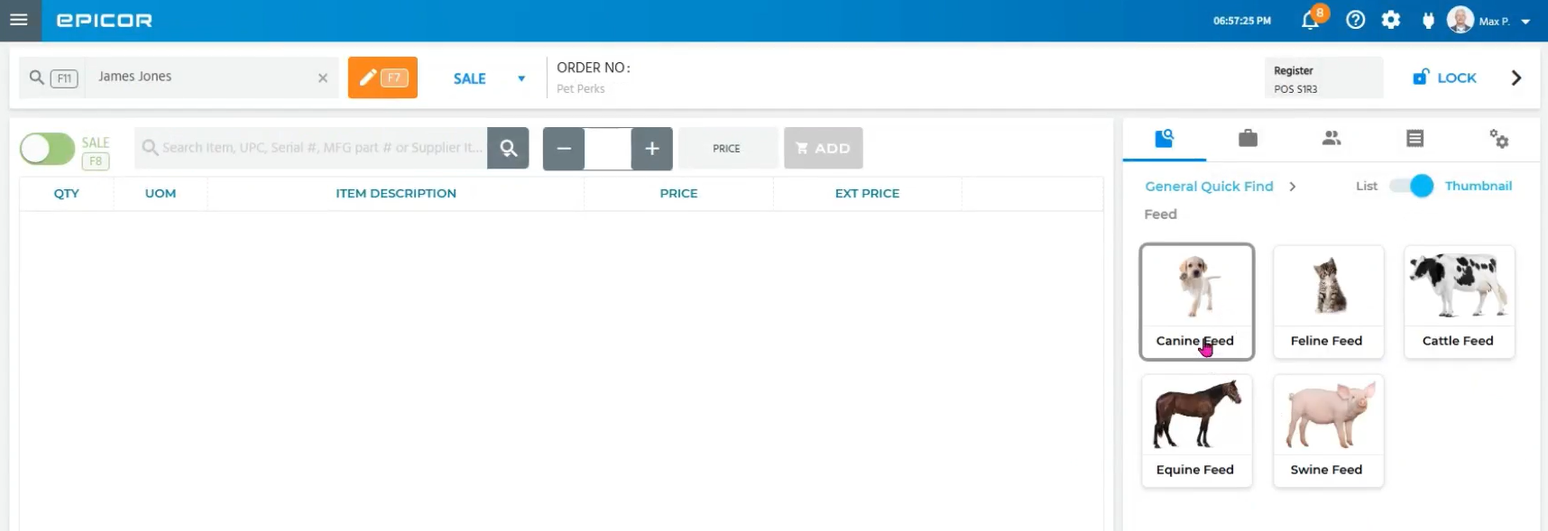Switch to the customers people tab
Image resolution: width=1548 pixels, height=531 pixels.
coord(1331,138)
